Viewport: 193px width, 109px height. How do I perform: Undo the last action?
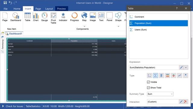[10, 3]
